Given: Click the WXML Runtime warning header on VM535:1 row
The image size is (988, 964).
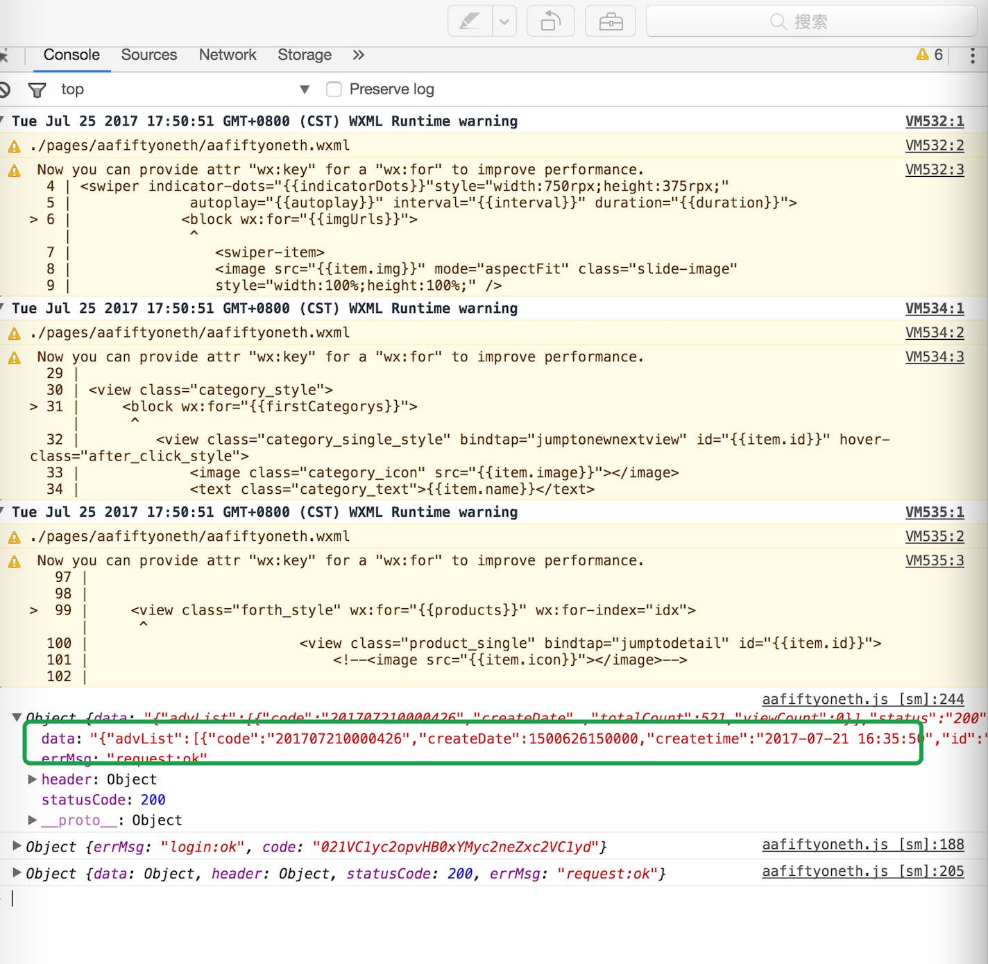Looking at the screenshot, I should point(264,513).
